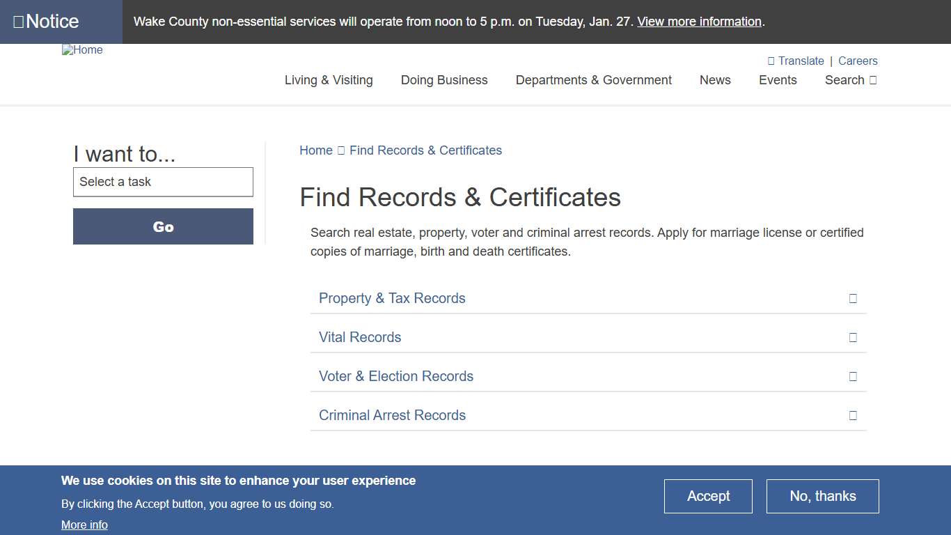Open the "More info" cookie link

(84, 525)
